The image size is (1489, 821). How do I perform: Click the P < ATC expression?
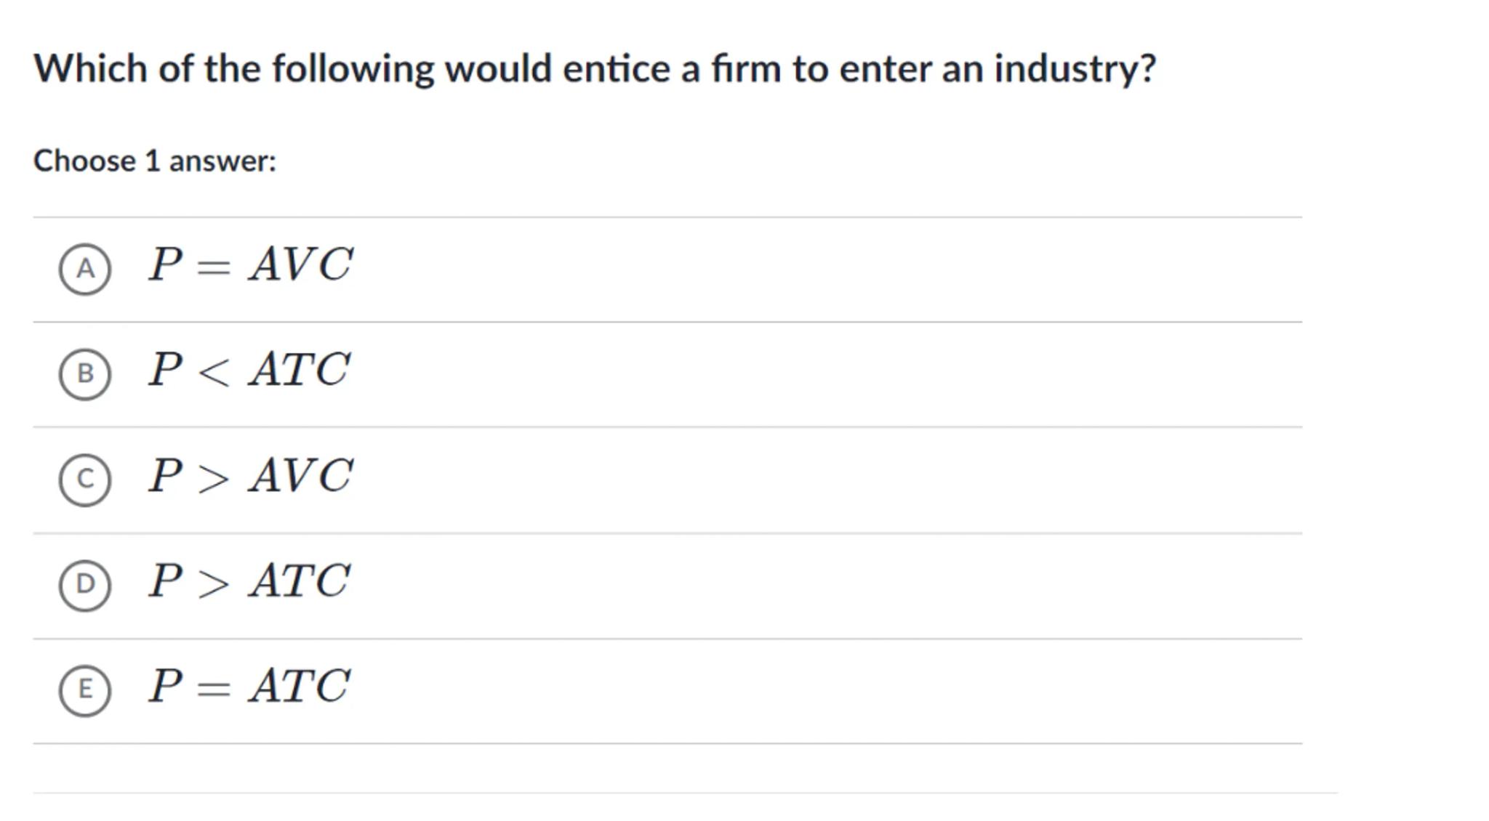coord(249,370)
